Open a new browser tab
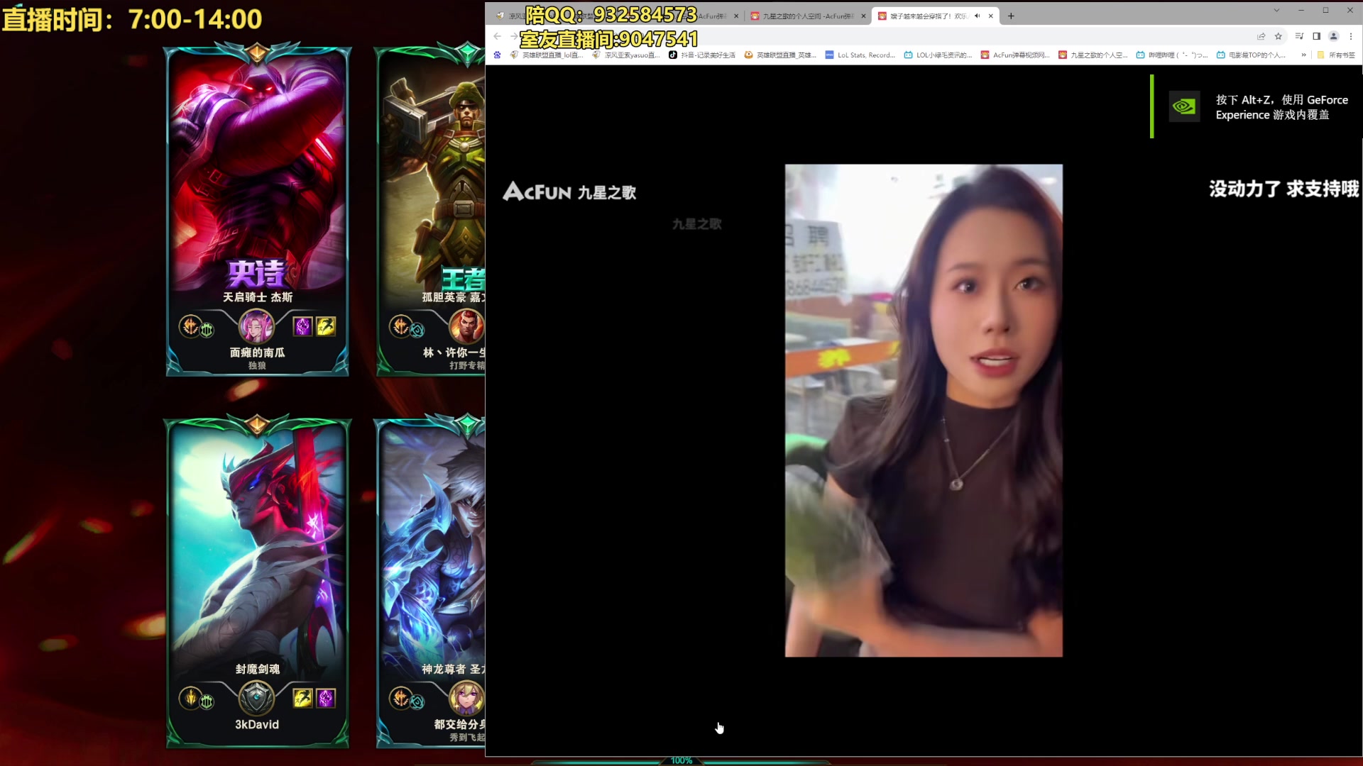This screenshot has height=766, width=1363. click(1011, 16)
